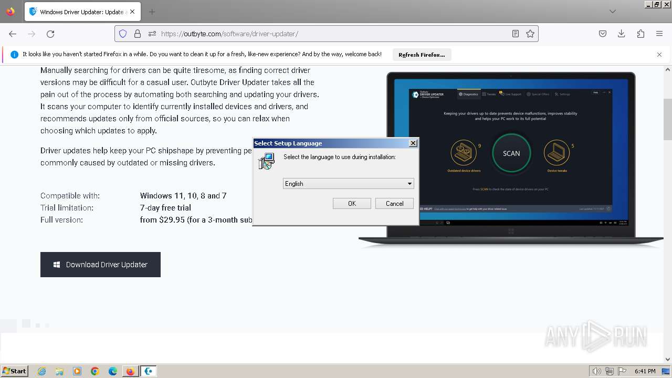Click the Download Driver Updater button
Viewport: 672px width, 378px height.
coord(100,265)
